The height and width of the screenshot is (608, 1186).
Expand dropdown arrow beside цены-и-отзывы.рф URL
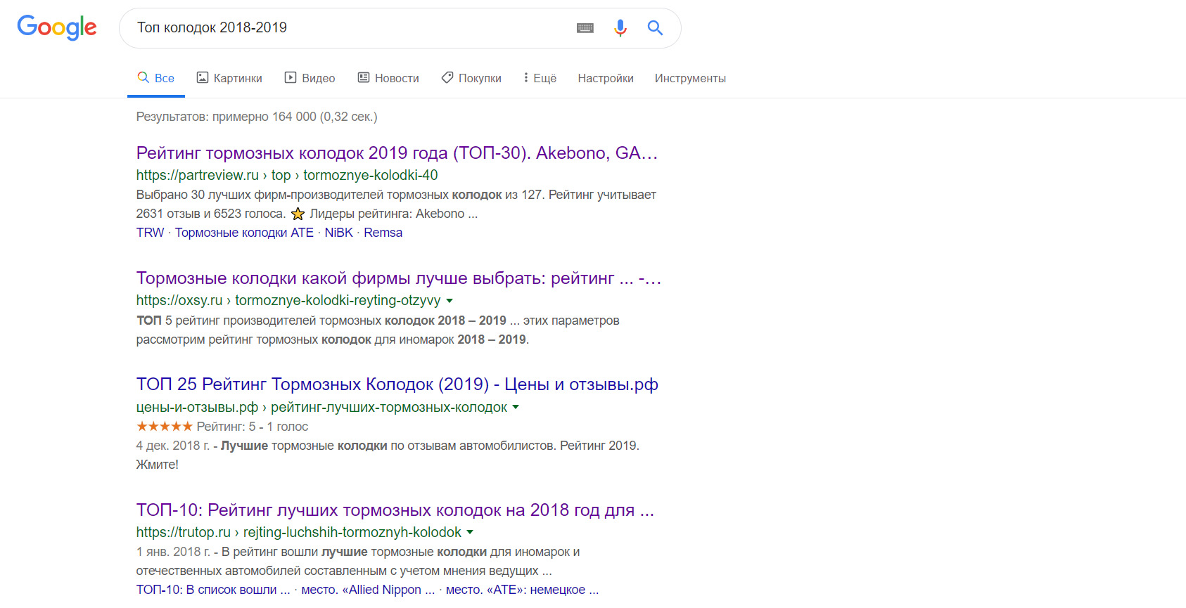coord(516,408)
